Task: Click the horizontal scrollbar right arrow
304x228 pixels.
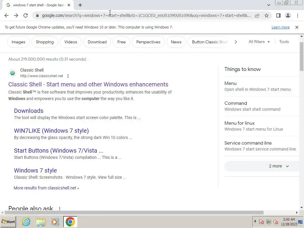Action: [x=297, y=213]
